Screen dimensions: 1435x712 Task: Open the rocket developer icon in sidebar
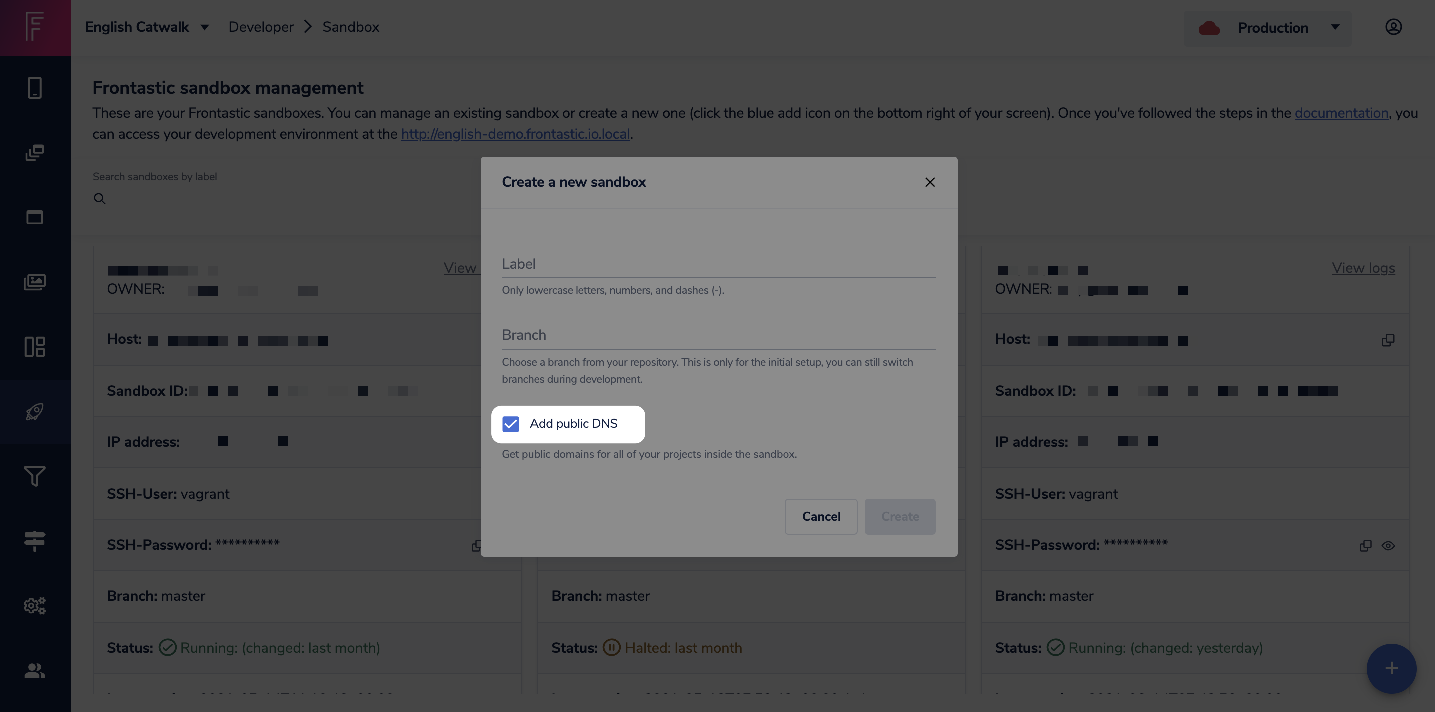34,411
